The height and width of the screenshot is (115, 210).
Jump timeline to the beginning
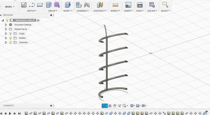click(1, 113)
